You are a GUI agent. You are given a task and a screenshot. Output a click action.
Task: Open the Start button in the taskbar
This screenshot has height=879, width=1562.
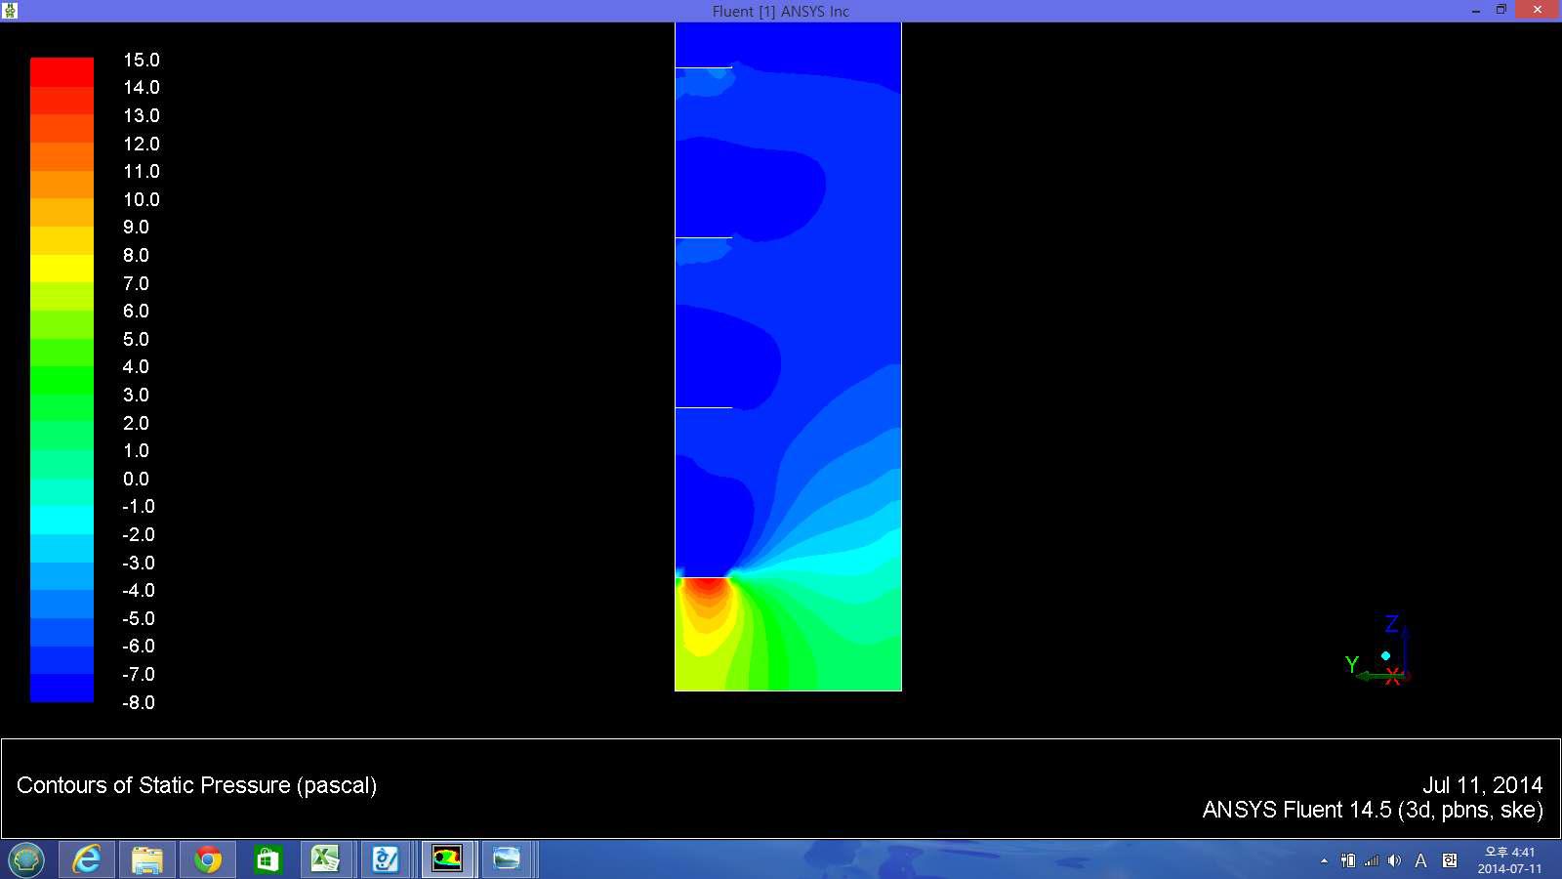coord(26,859)
